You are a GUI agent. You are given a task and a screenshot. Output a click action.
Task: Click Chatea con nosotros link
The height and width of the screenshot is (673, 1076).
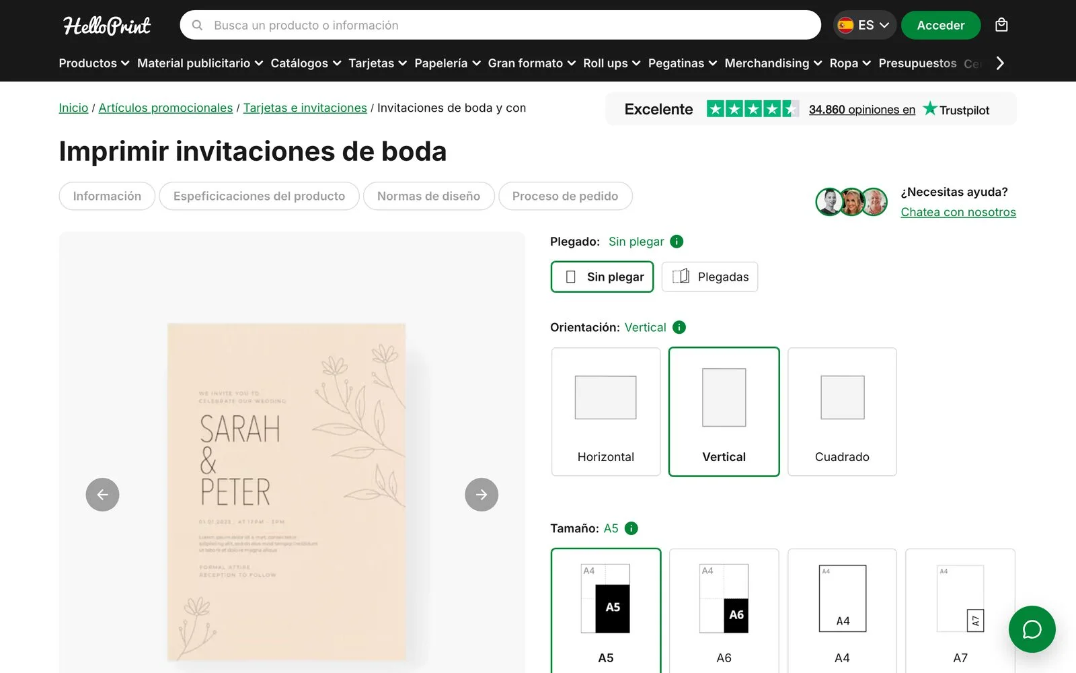958,212
